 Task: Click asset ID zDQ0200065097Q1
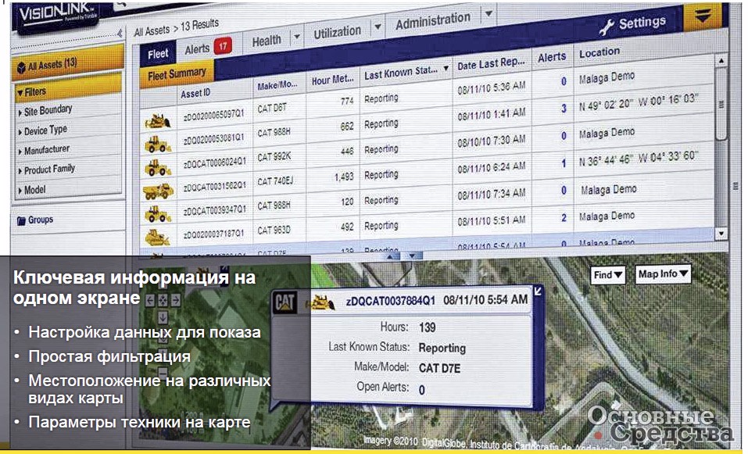213,115
